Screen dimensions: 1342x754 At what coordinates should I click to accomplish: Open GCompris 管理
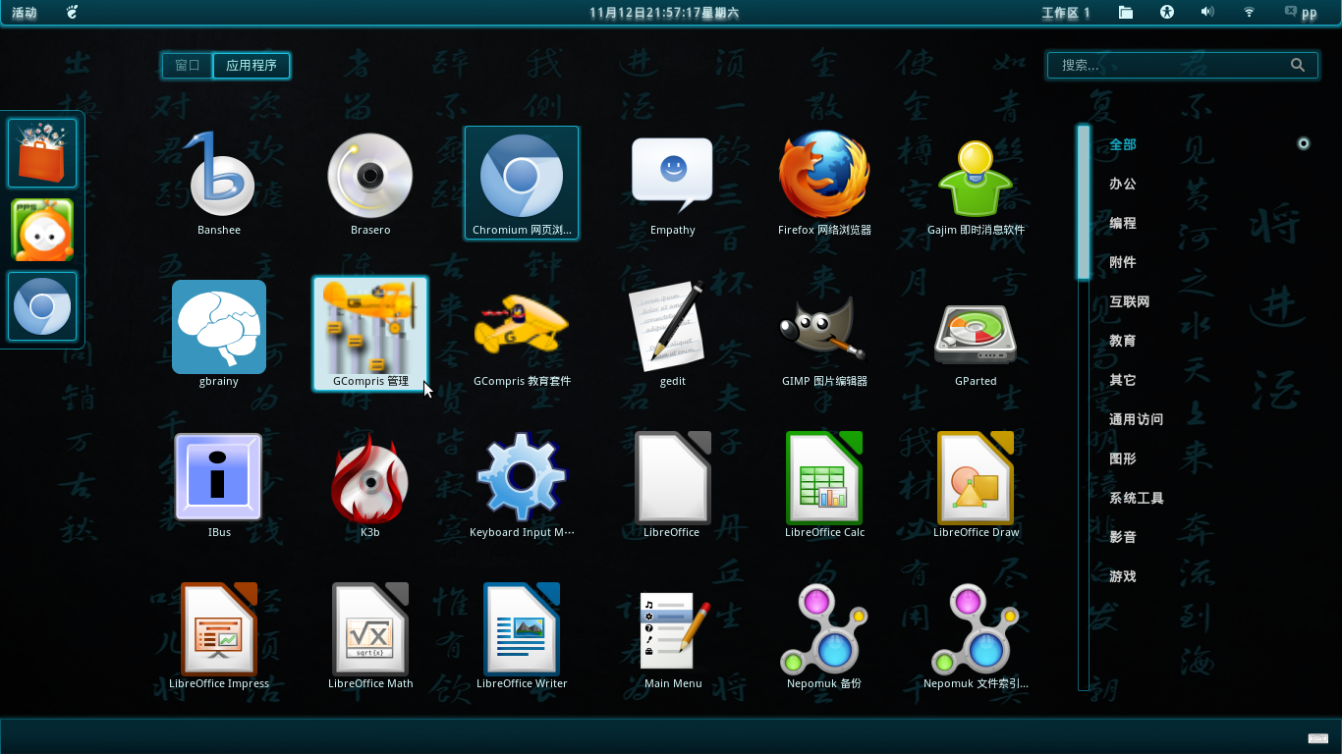pos(370,334)
